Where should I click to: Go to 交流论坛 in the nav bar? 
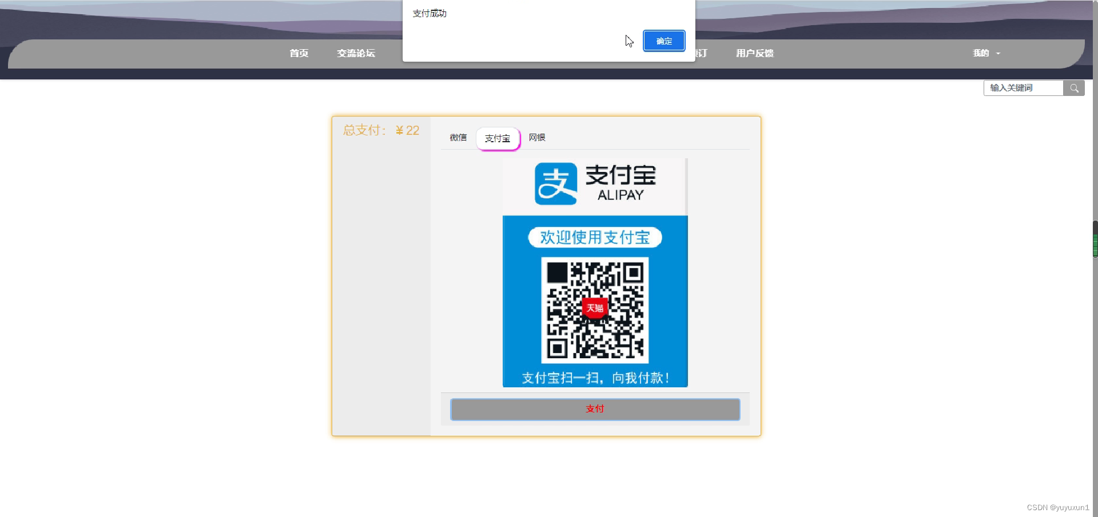[356, 53]
